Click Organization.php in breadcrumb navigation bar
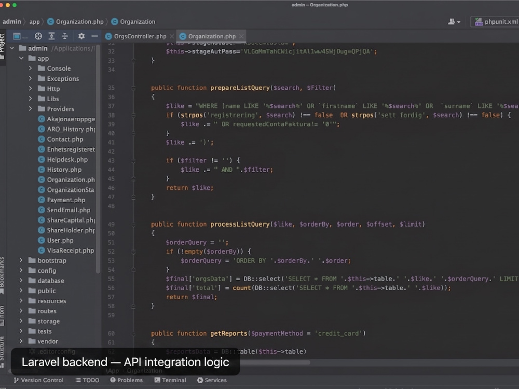The width and height of the screenshot is (519, 389). tap(75, 22)
